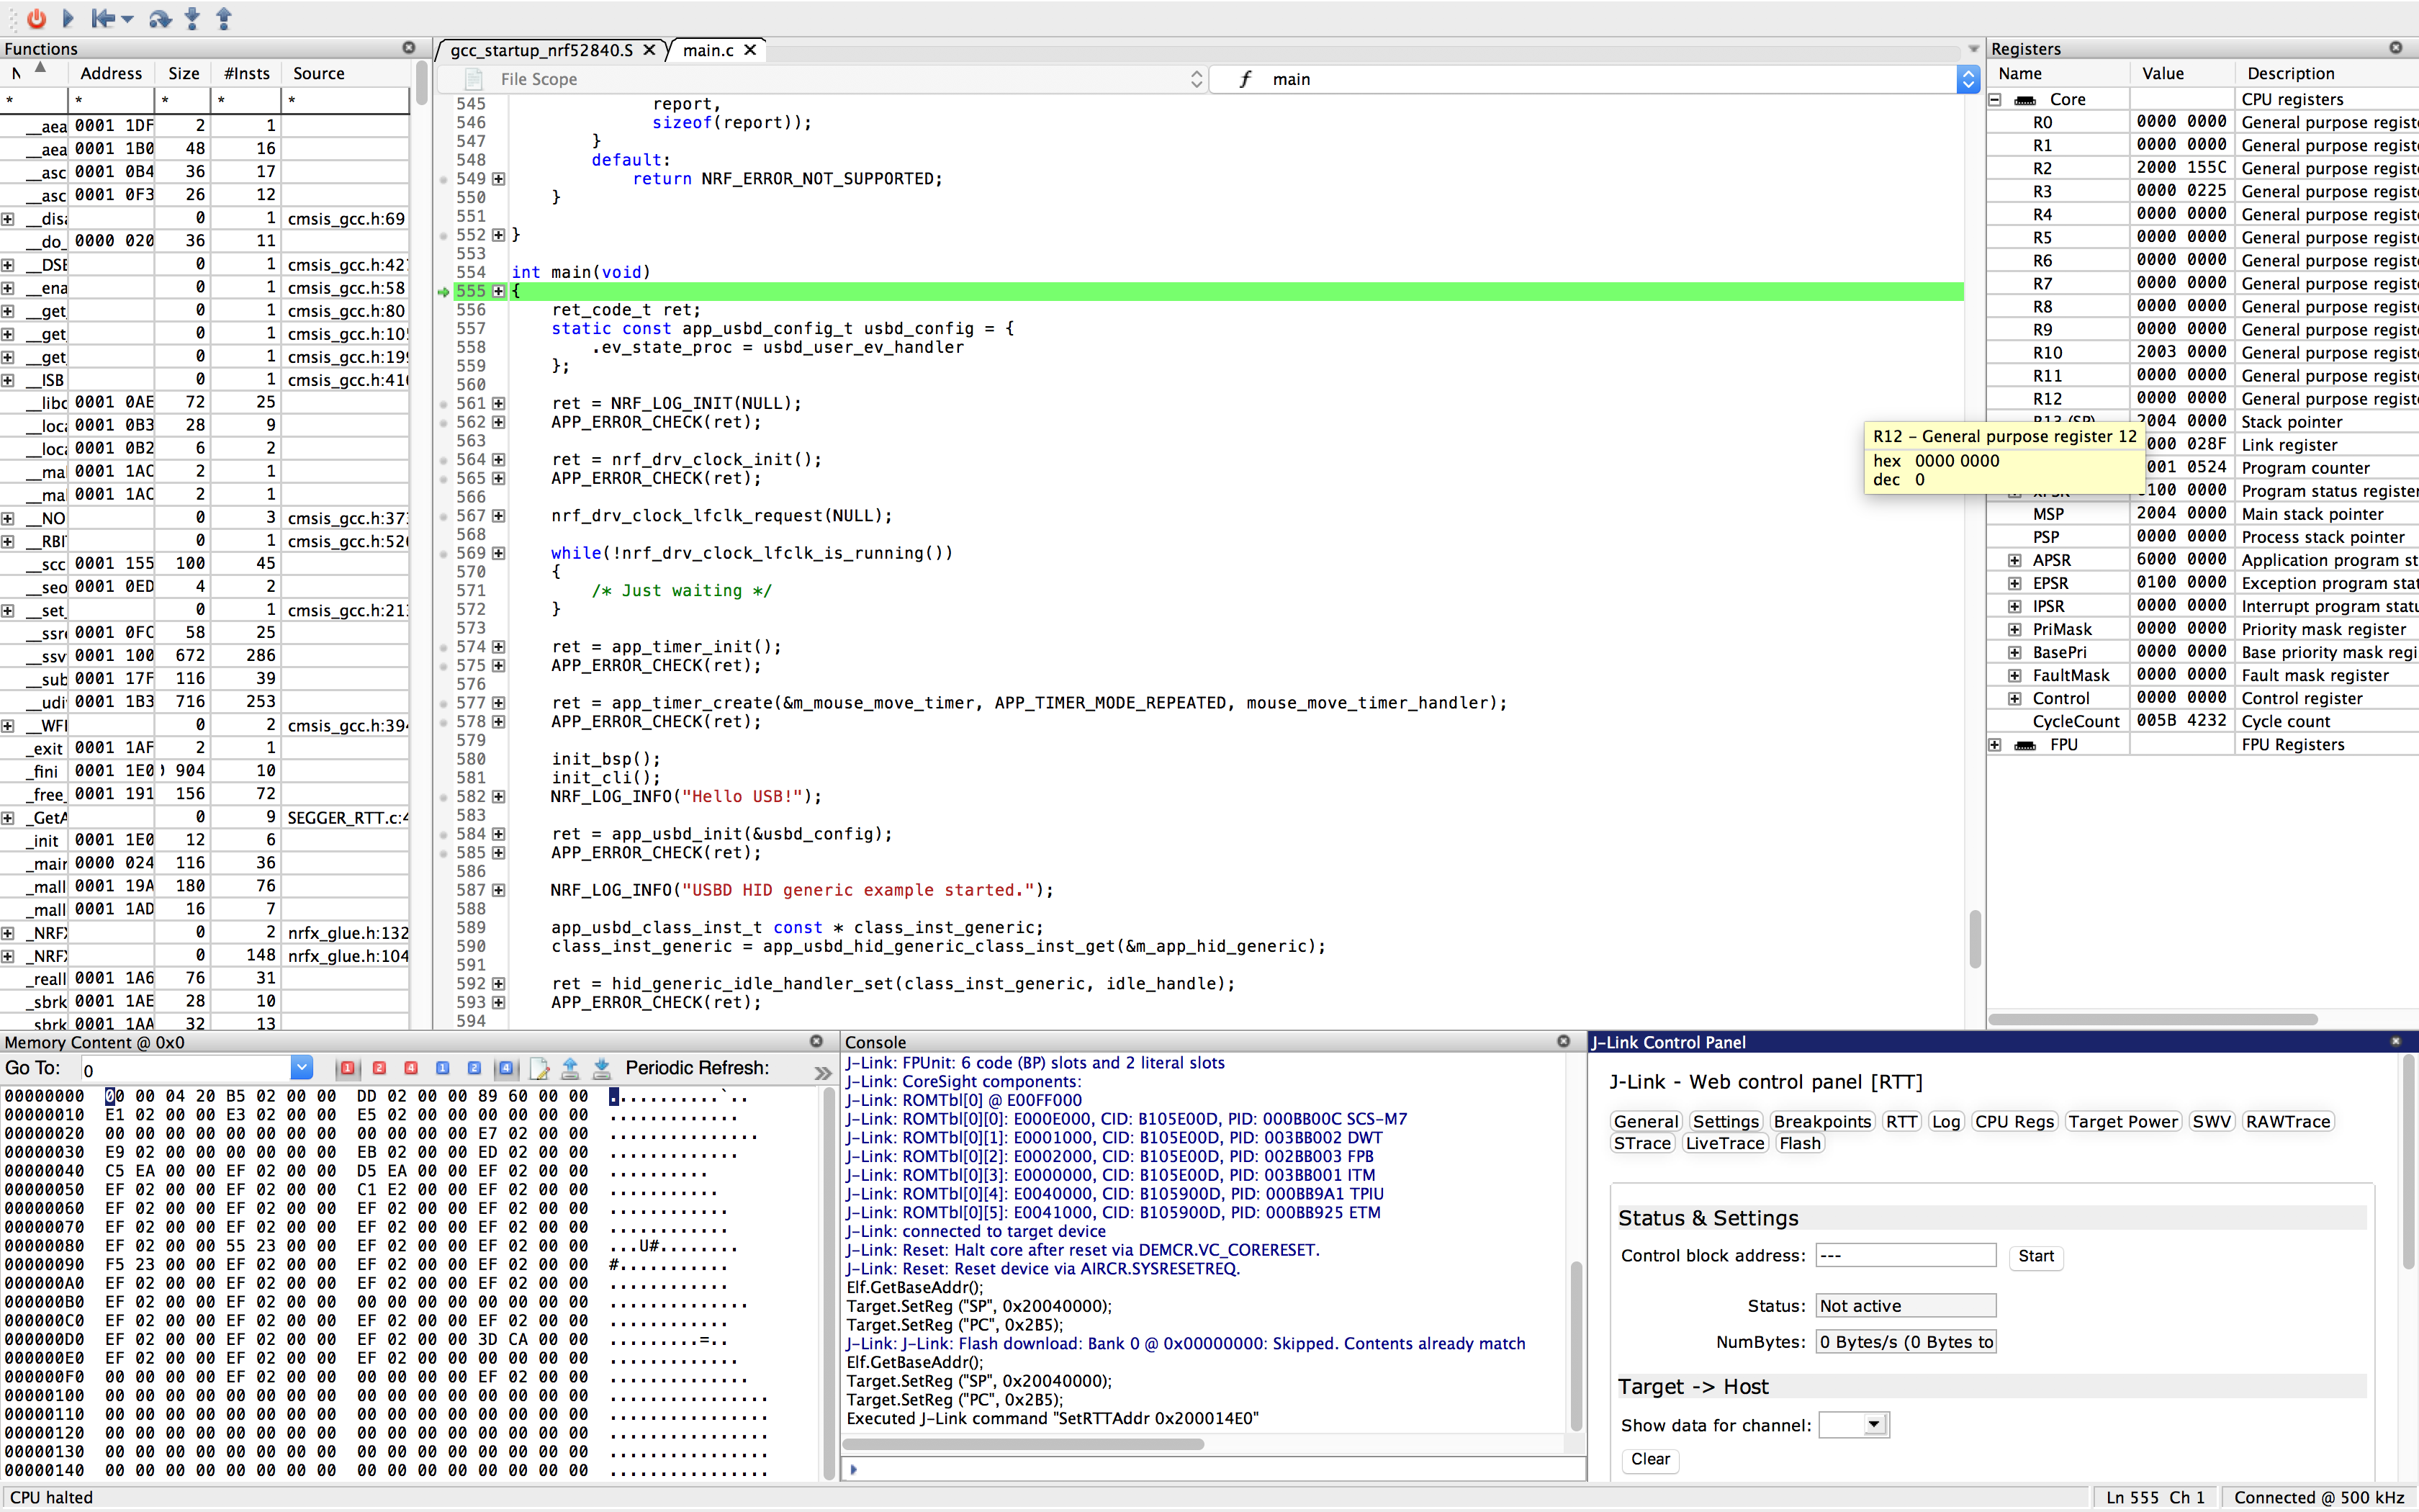Sort functions by Address column
2419x1512 pixels.
coord(111,74)
